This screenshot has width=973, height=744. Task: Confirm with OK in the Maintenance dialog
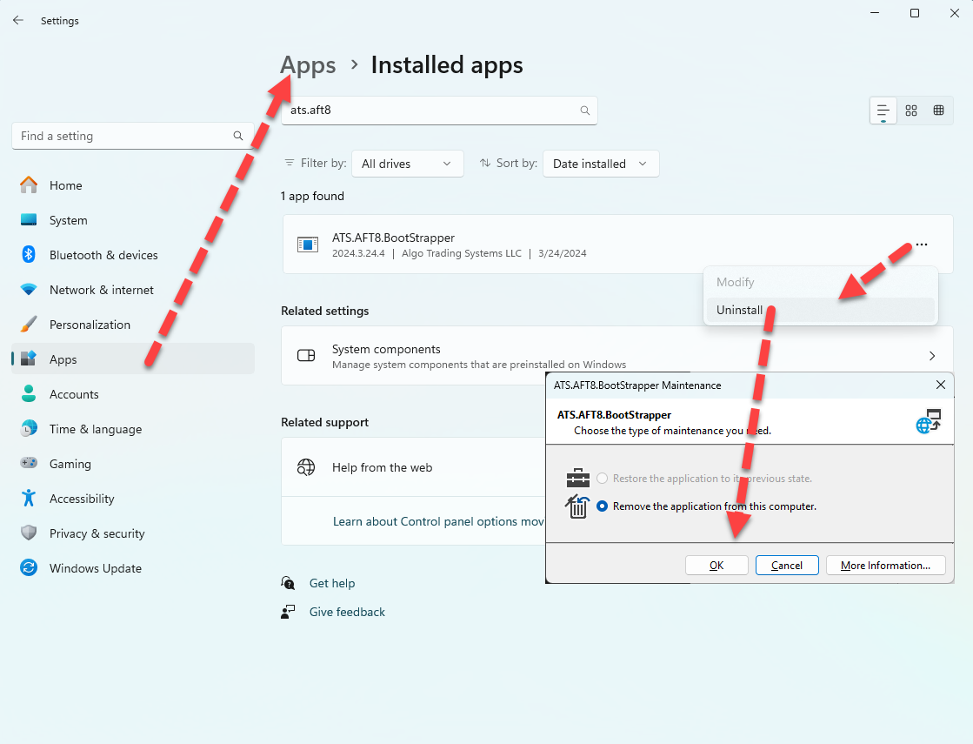[716, 565]
